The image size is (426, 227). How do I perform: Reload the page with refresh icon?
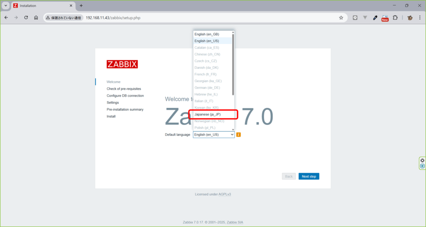pos(26,17)
